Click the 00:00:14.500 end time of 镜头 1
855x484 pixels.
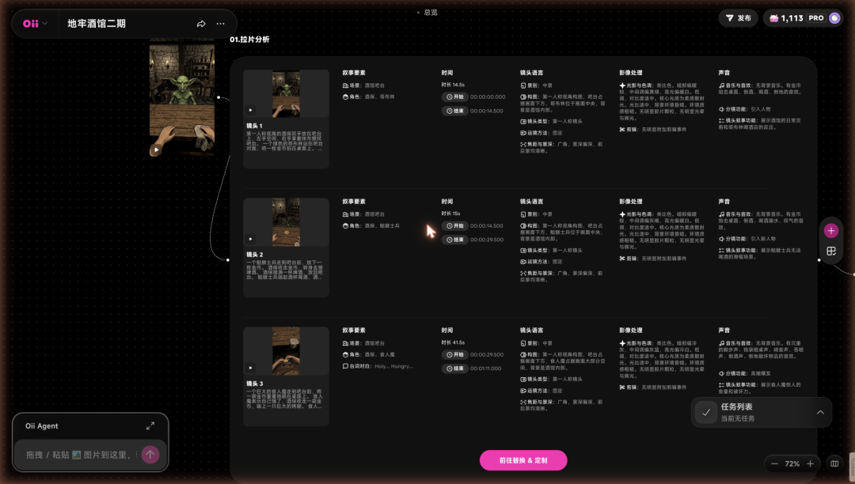[487, 111]
